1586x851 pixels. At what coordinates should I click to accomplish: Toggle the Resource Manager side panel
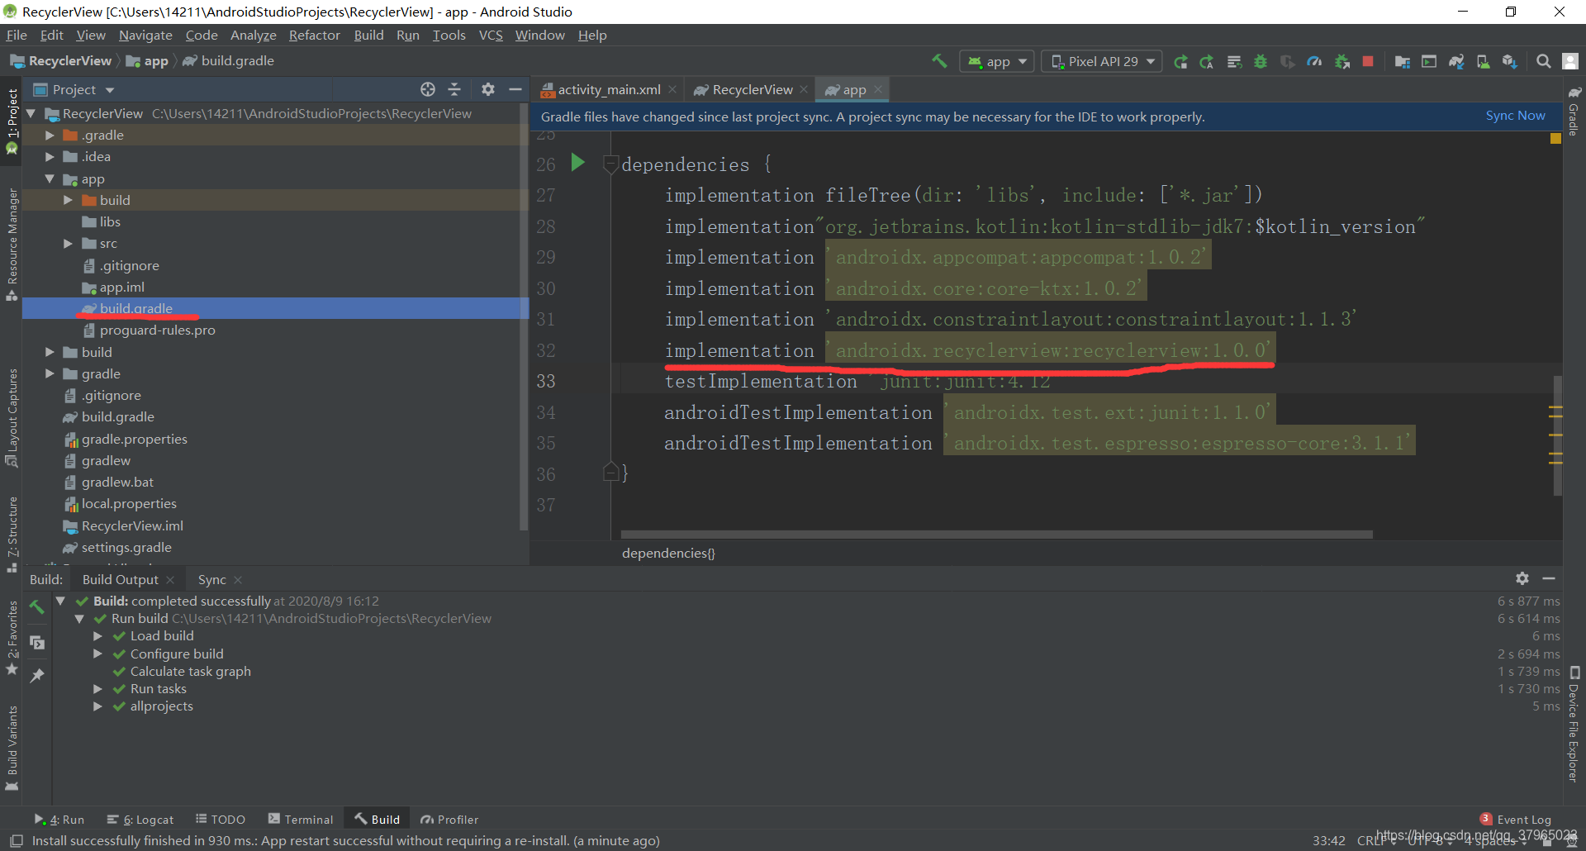click(12, 245)
